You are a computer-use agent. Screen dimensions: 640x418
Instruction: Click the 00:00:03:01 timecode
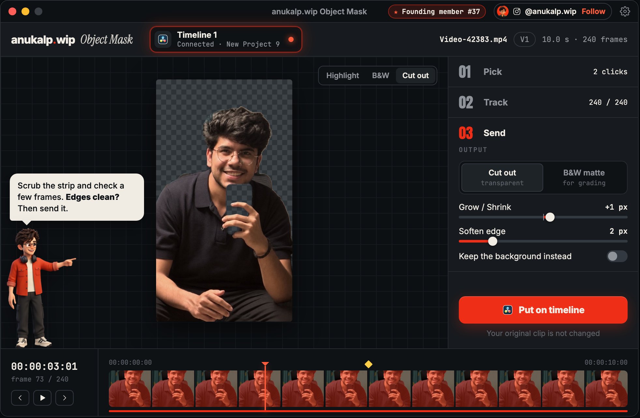44,367
